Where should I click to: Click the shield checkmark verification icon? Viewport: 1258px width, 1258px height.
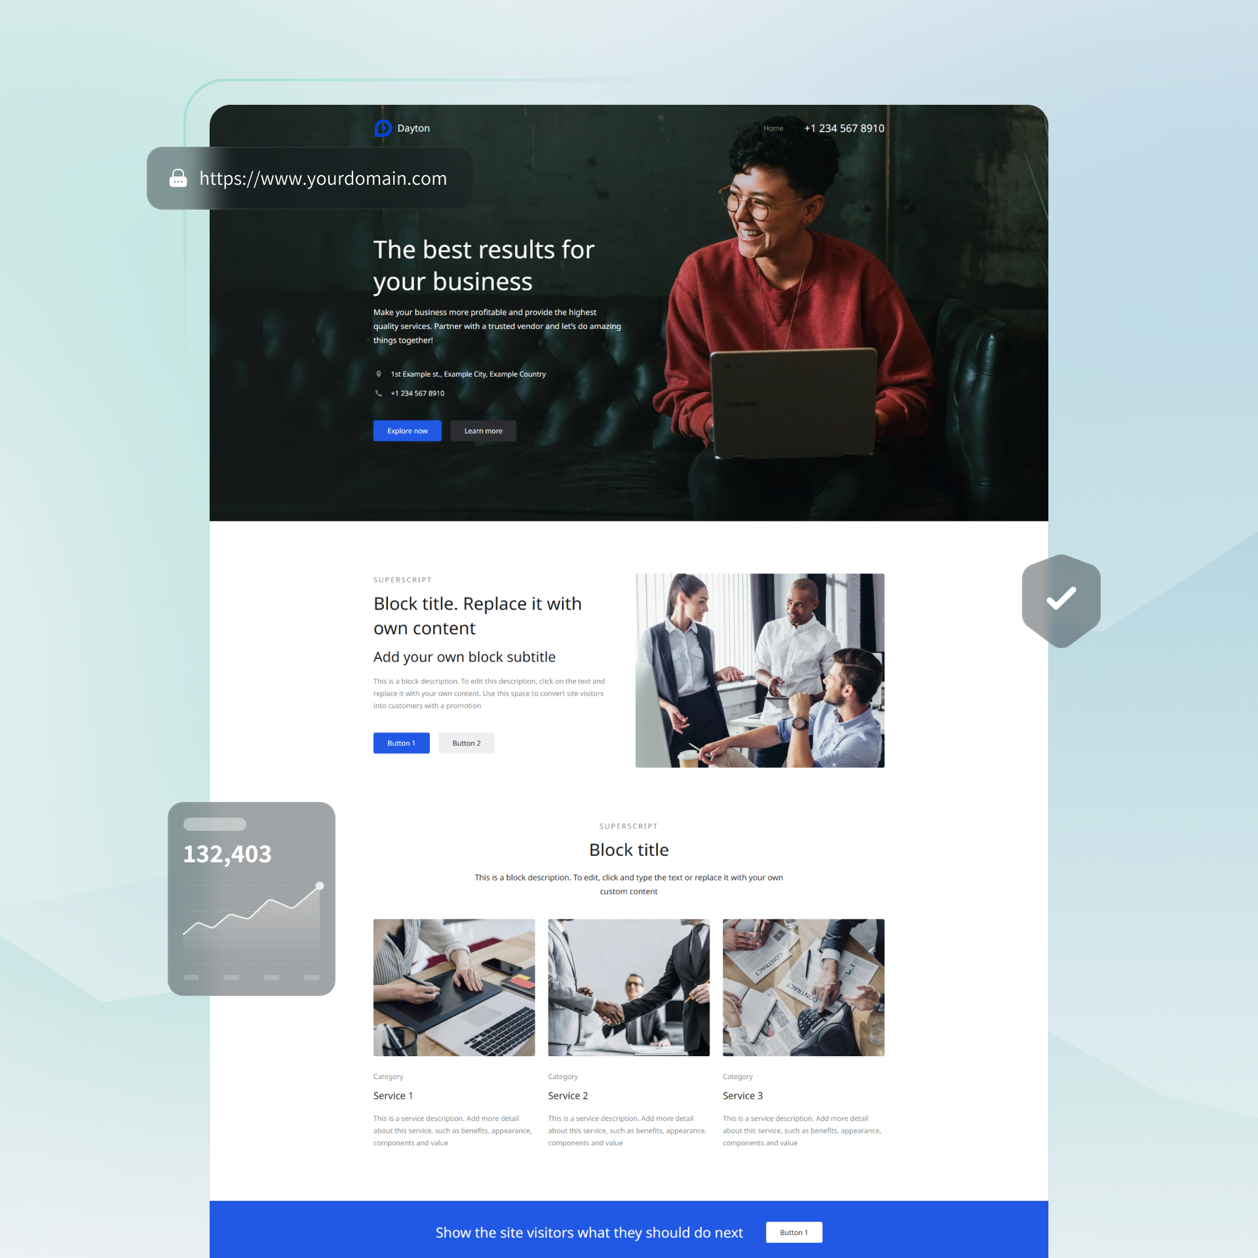(1059, 599)
